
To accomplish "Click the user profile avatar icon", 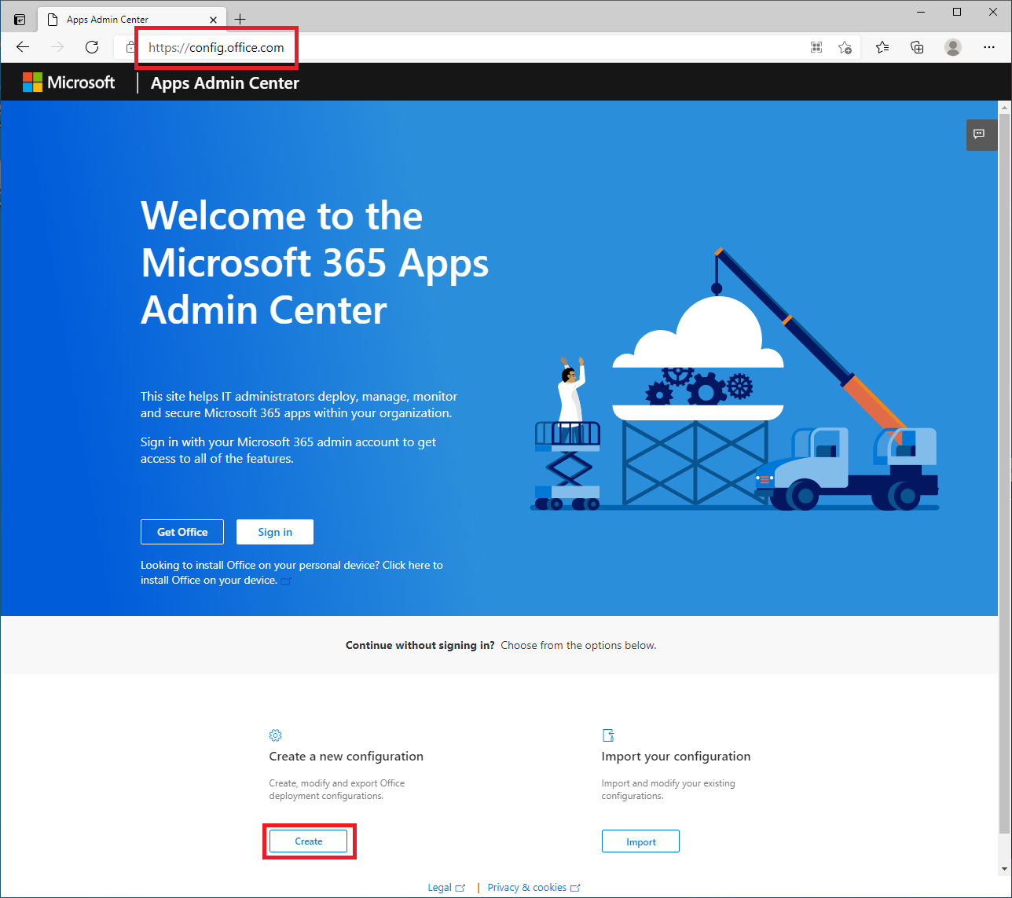I will [953, 47].
